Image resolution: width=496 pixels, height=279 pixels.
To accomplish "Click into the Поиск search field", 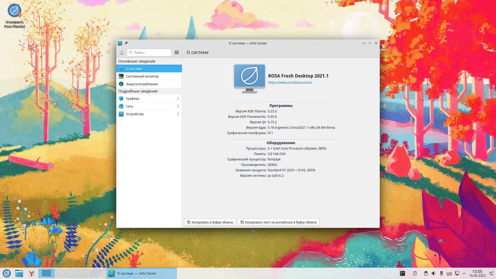I will tap(151, 52).
